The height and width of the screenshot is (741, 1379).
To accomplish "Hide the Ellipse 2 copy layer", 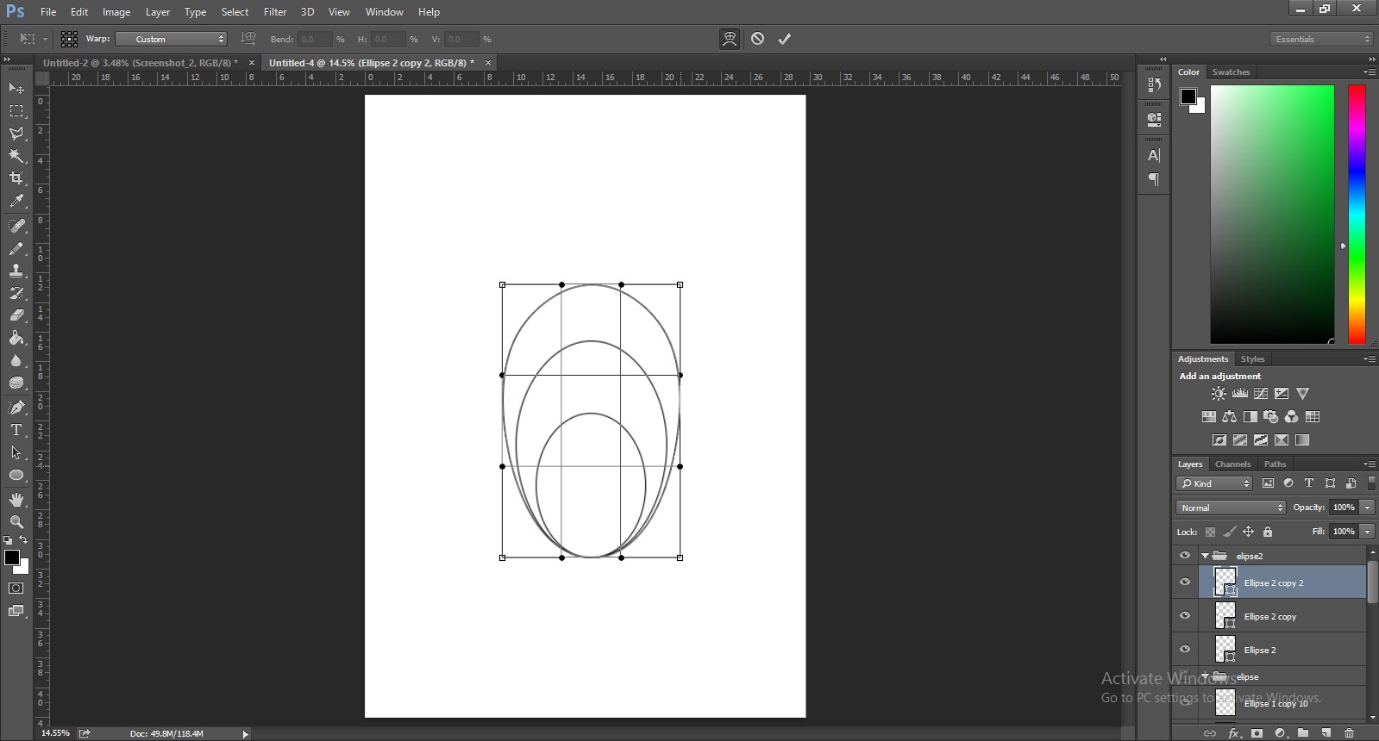I will tap(1185, 616).
